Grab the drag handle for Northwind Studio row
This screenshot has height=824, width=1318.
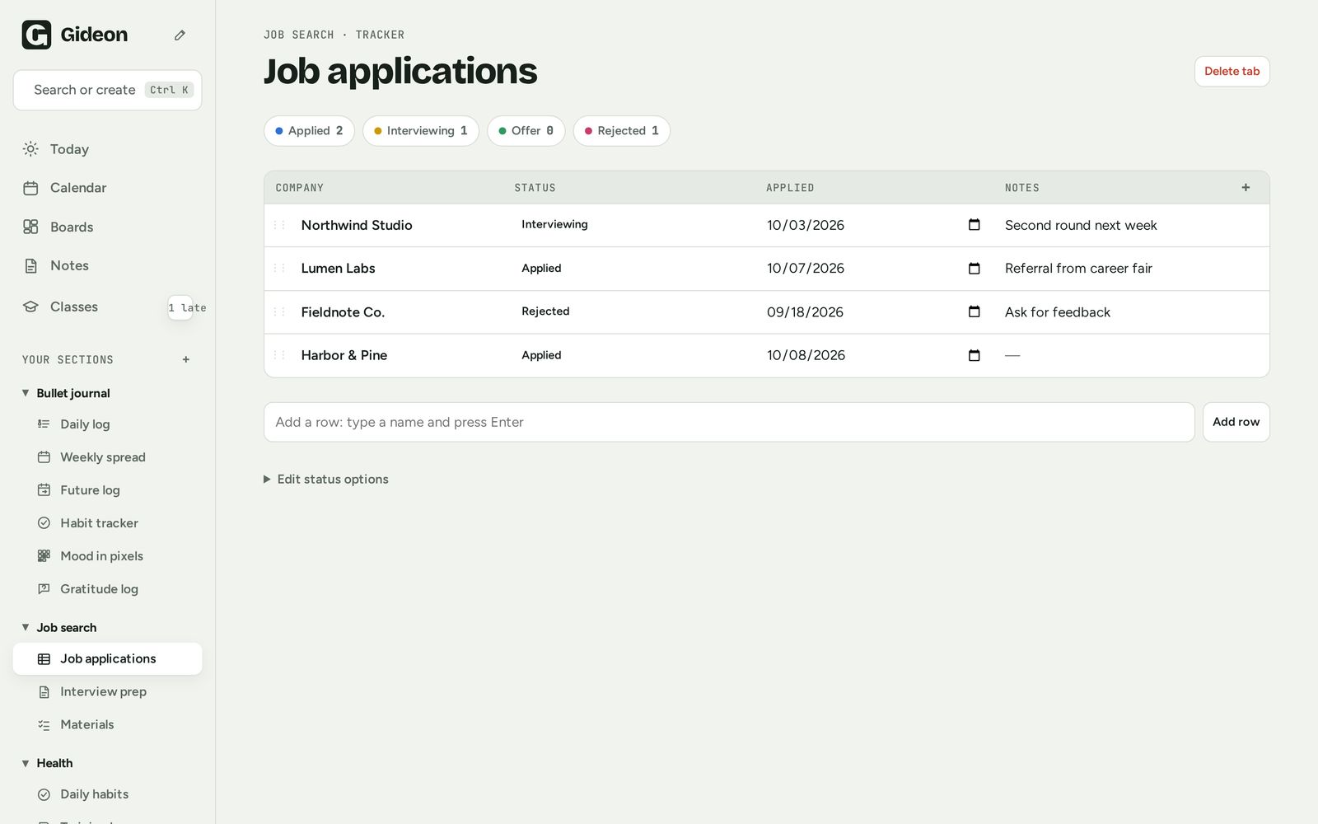click(279, 225)
